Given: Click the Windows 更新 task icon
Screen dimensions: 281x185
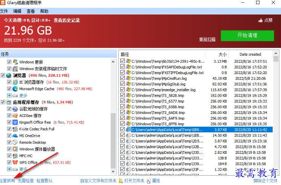Looking at the screenshot, I should tap(15, 62).
